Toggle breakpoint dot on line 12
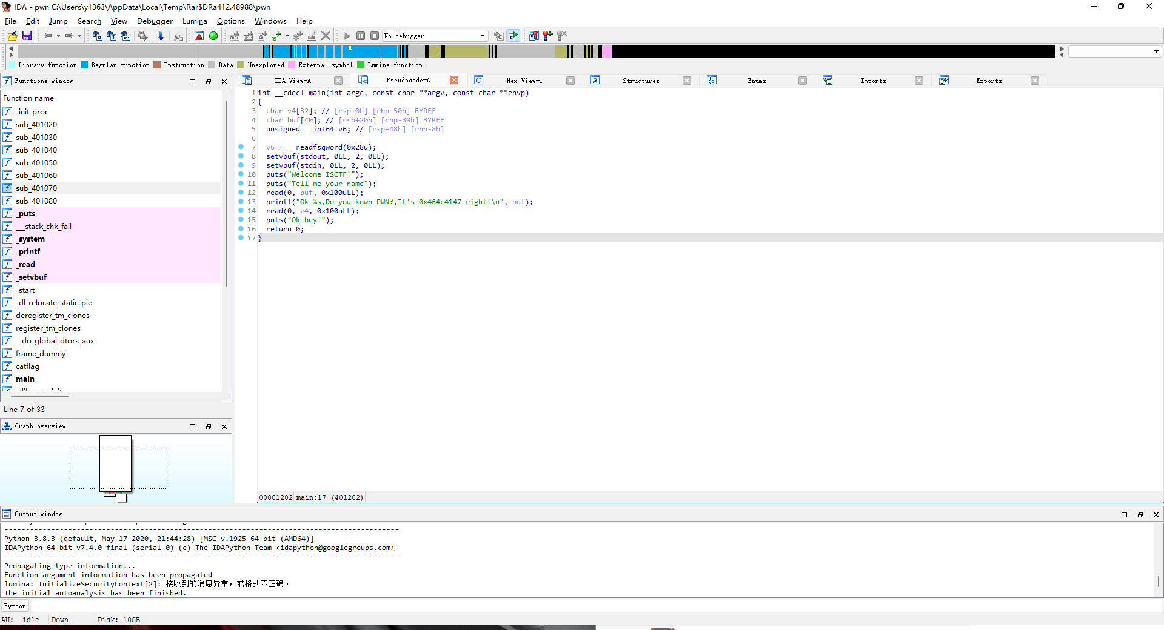 click(241, 192)
